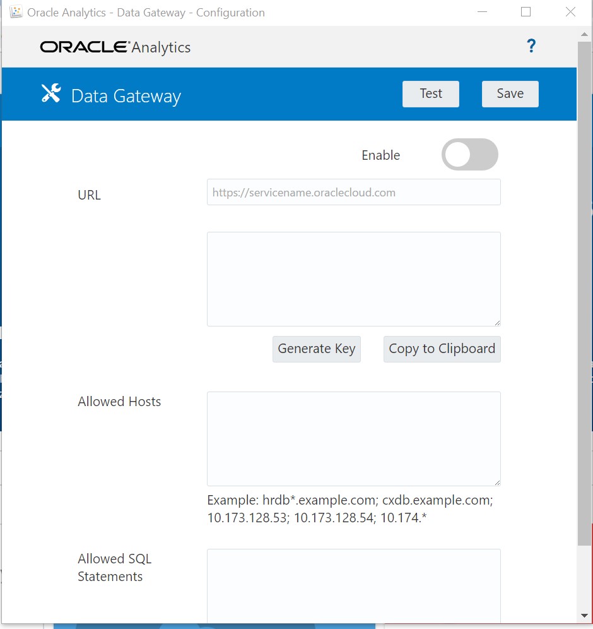Click the Enable label text
This screenshot has width=593, height=629.
[x=380, y=155]
